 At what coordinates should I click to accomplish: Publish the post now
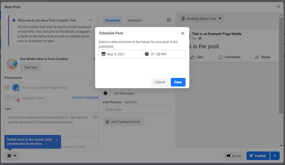[258, 156]
